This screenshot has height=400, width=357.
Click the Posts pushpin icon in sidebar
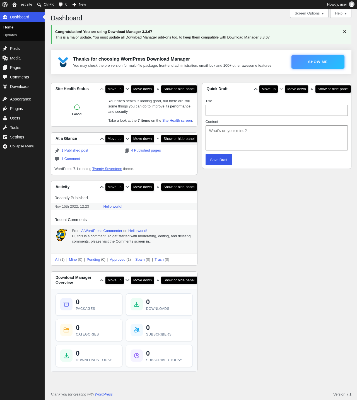[5, 49]
